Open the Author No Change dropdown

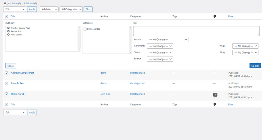pos(168,39)
